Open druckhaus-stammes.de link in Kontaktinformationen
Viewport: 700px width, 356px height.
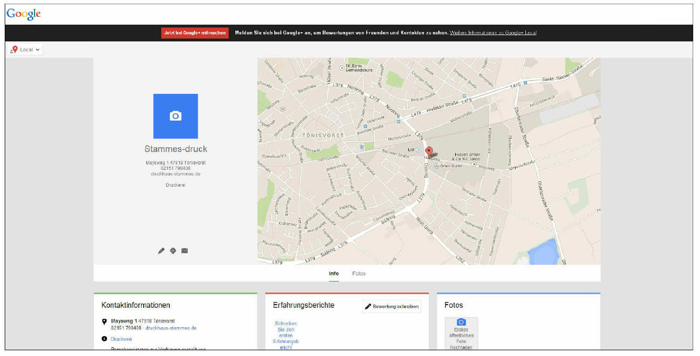pos(171,328)
